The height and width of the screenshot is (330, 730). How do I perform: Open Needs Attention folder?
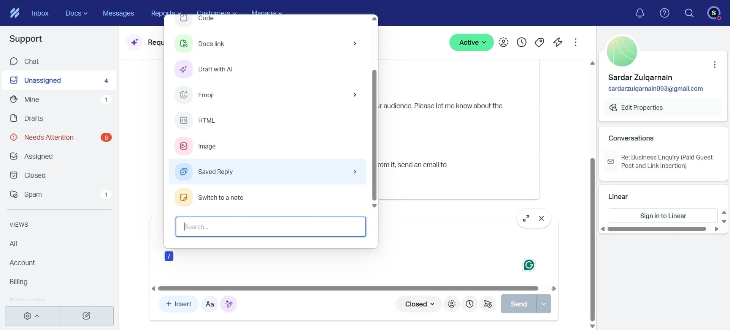(x=59, y=137)
